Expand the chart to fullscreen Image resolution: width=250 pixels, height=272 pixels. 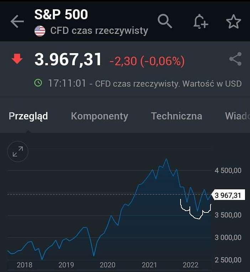(x=18, y=152)
